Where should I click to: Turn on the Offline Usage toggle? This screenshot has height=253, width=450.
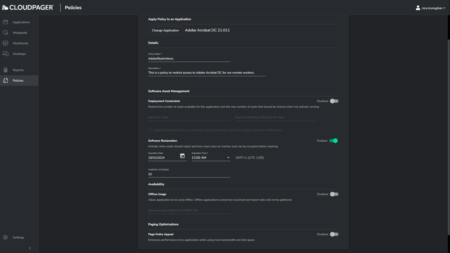[x=334, y=194]
